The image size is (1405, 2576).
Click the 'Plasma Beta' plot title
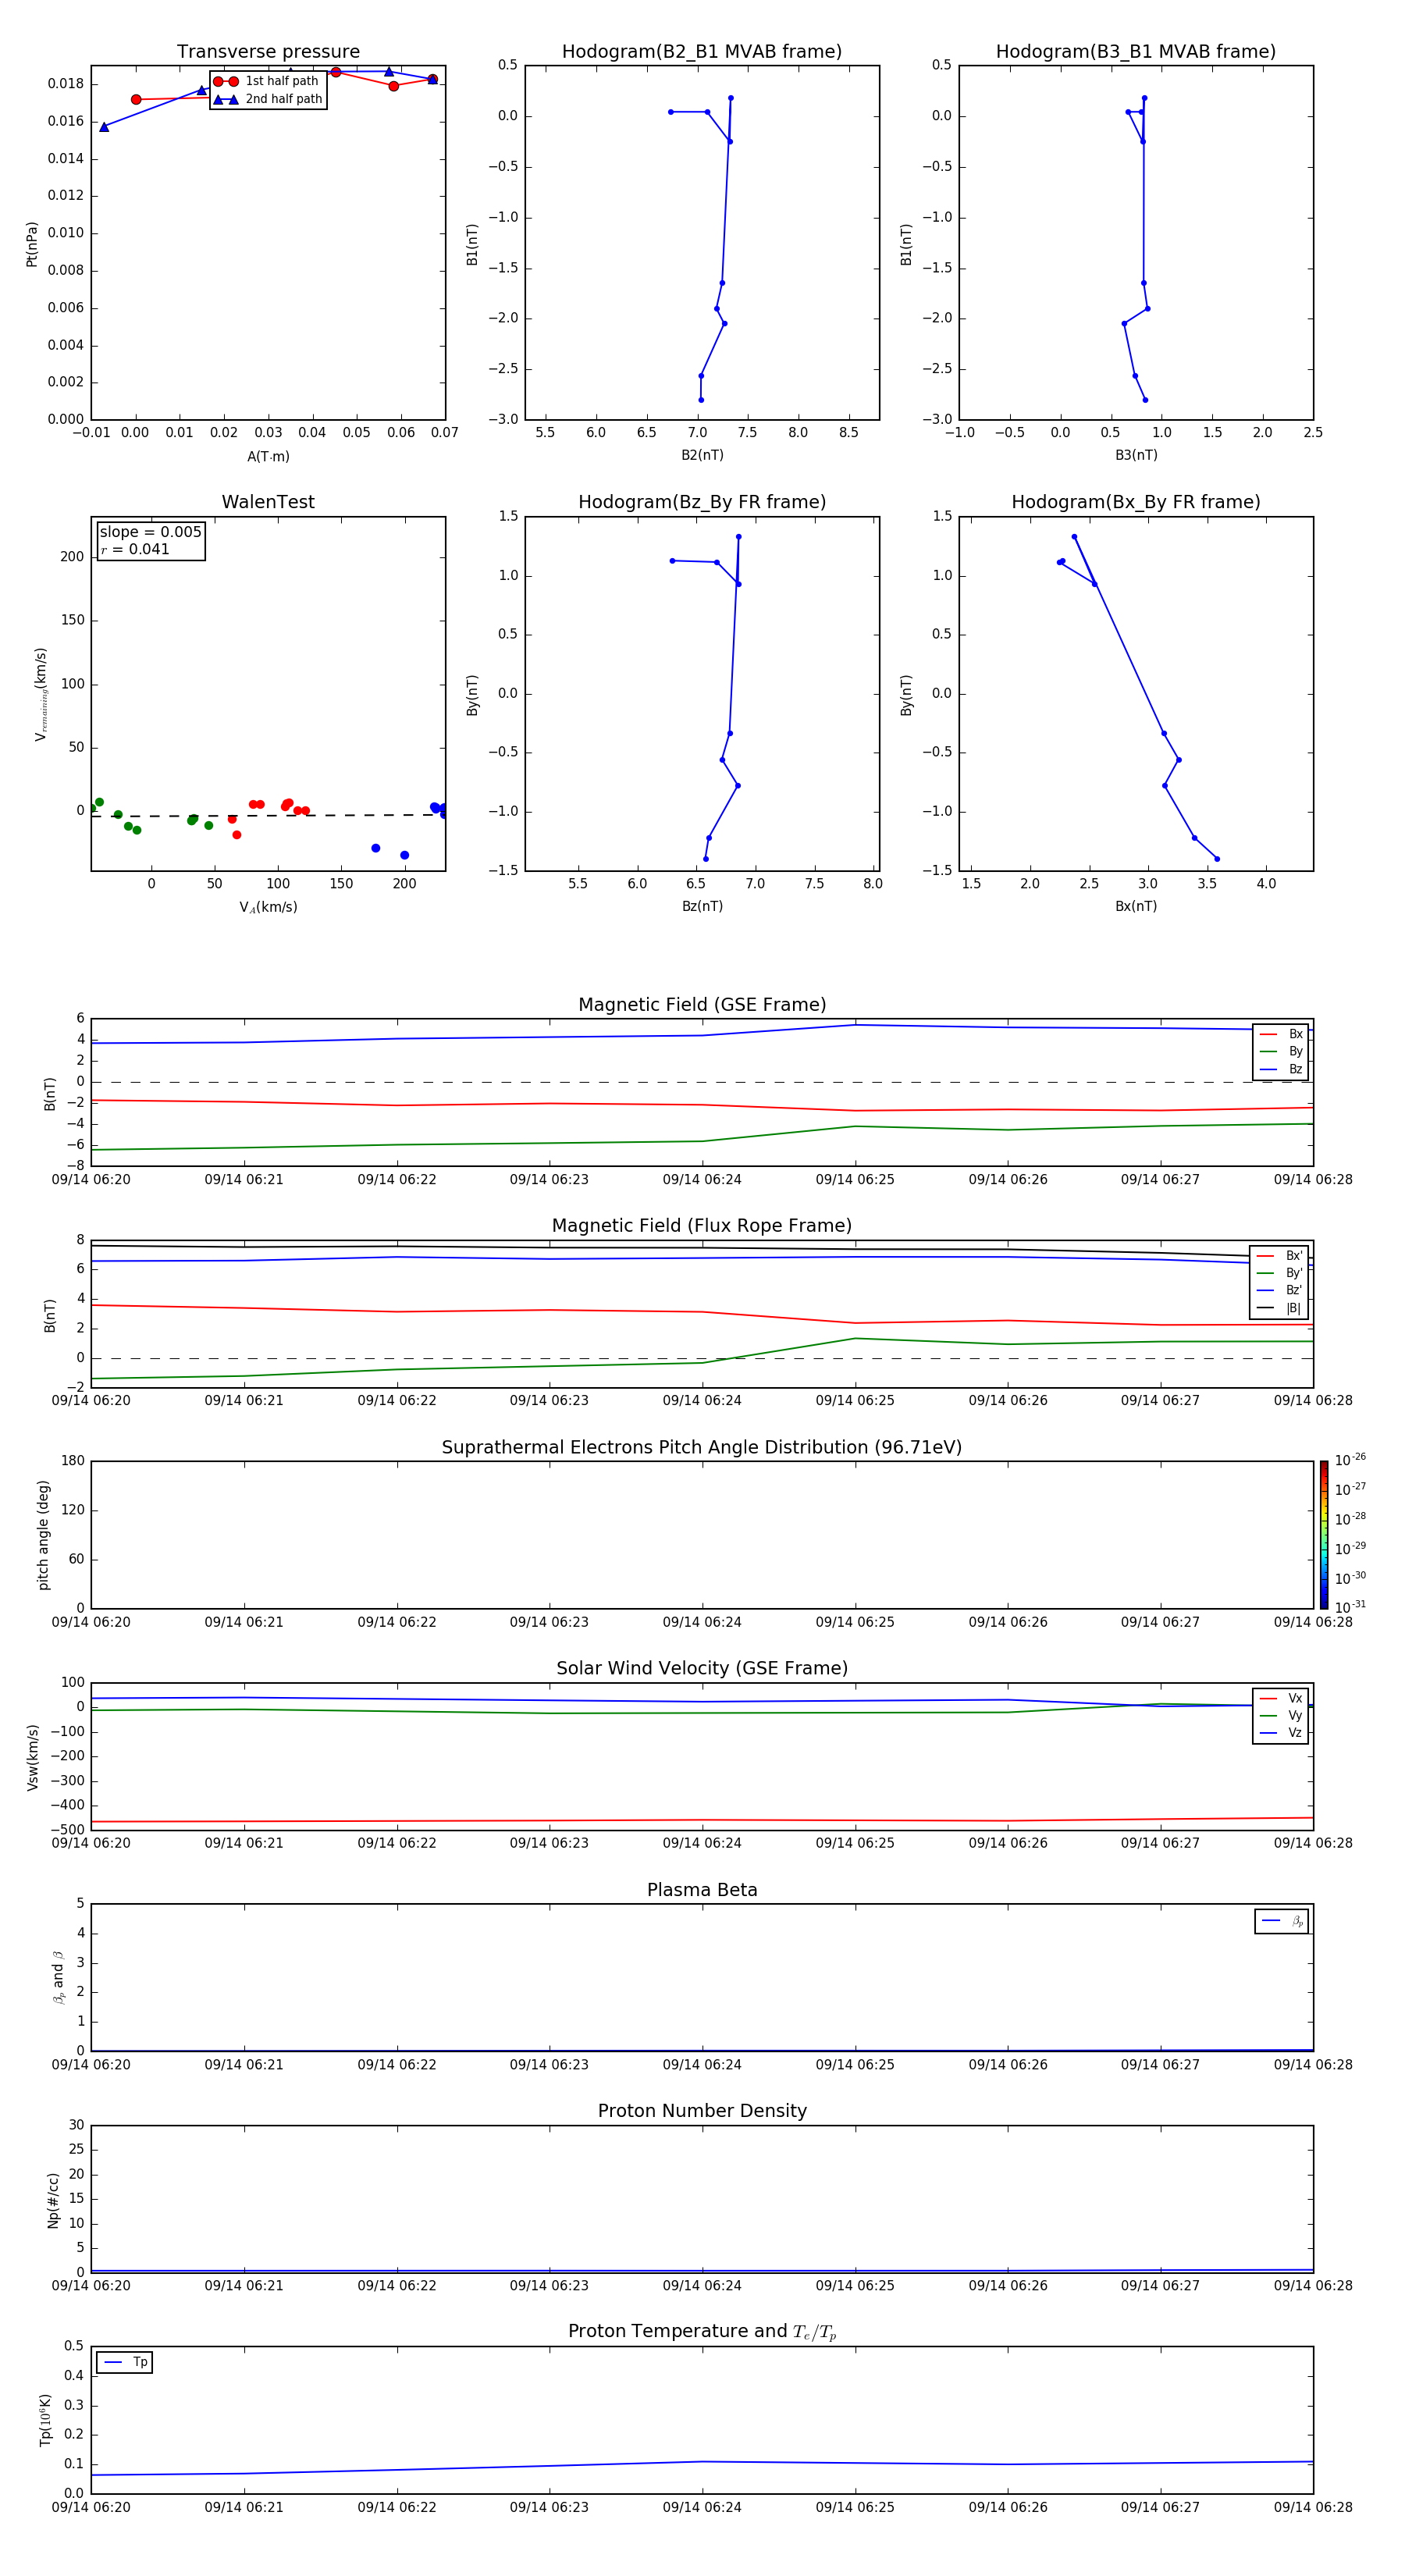[x=702, y=1890]
